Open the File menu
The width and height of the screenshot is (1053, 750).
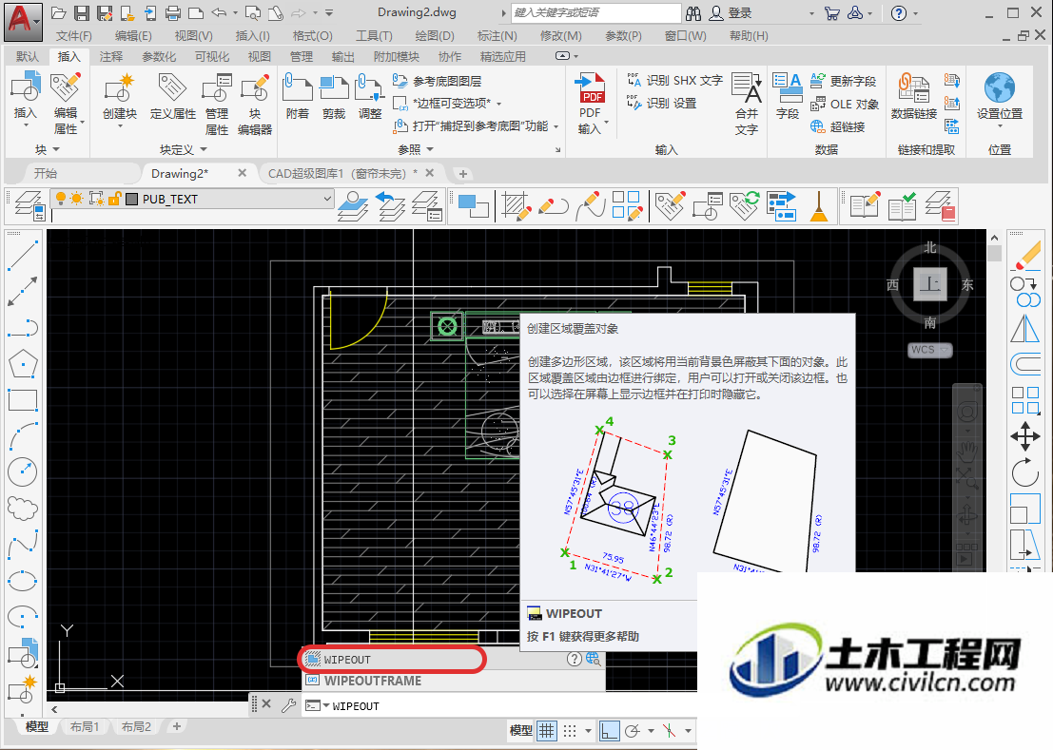[73, 36]
